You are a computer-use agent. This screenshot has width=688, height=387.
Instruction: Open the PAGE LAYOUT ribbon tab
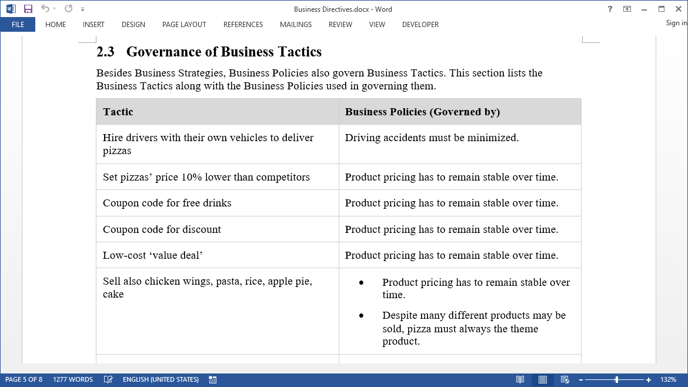(x=184, y=25)
